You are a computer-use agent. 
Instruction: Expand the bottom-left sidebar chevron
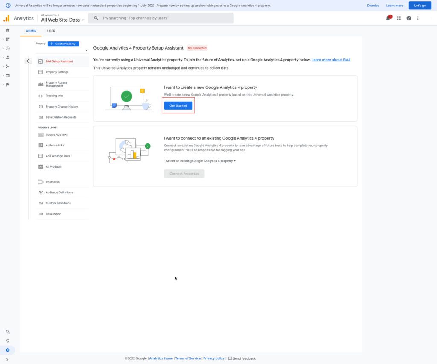7,360
